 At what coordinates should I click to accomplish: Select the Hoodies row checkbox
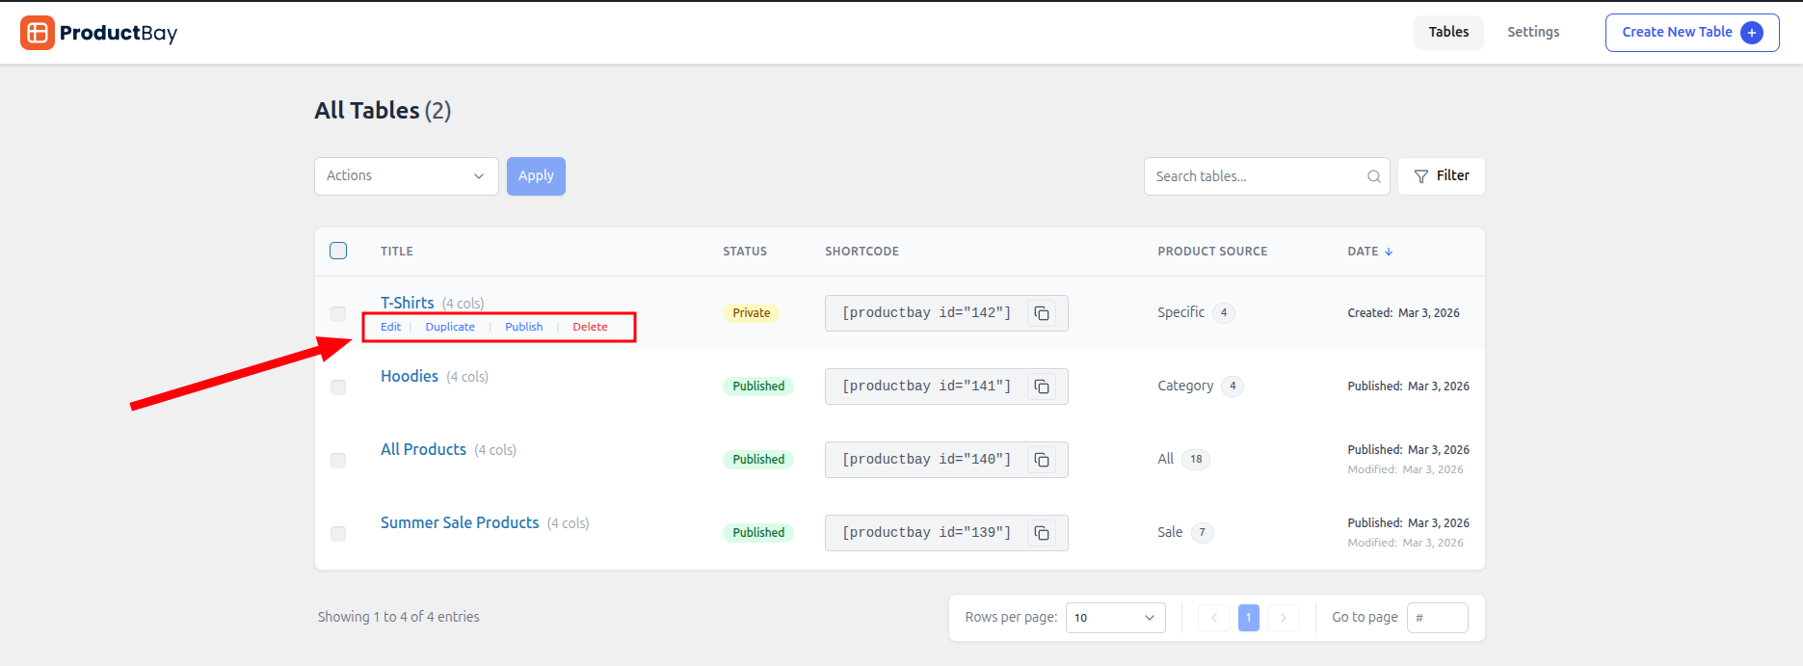[x=338, y=387]
